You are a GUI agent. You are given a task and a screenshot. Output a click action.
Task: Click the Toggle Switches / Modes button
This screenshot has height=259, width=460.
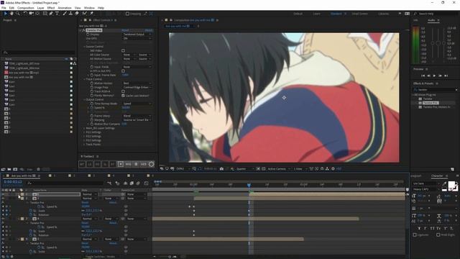click(x=100, y=257)
